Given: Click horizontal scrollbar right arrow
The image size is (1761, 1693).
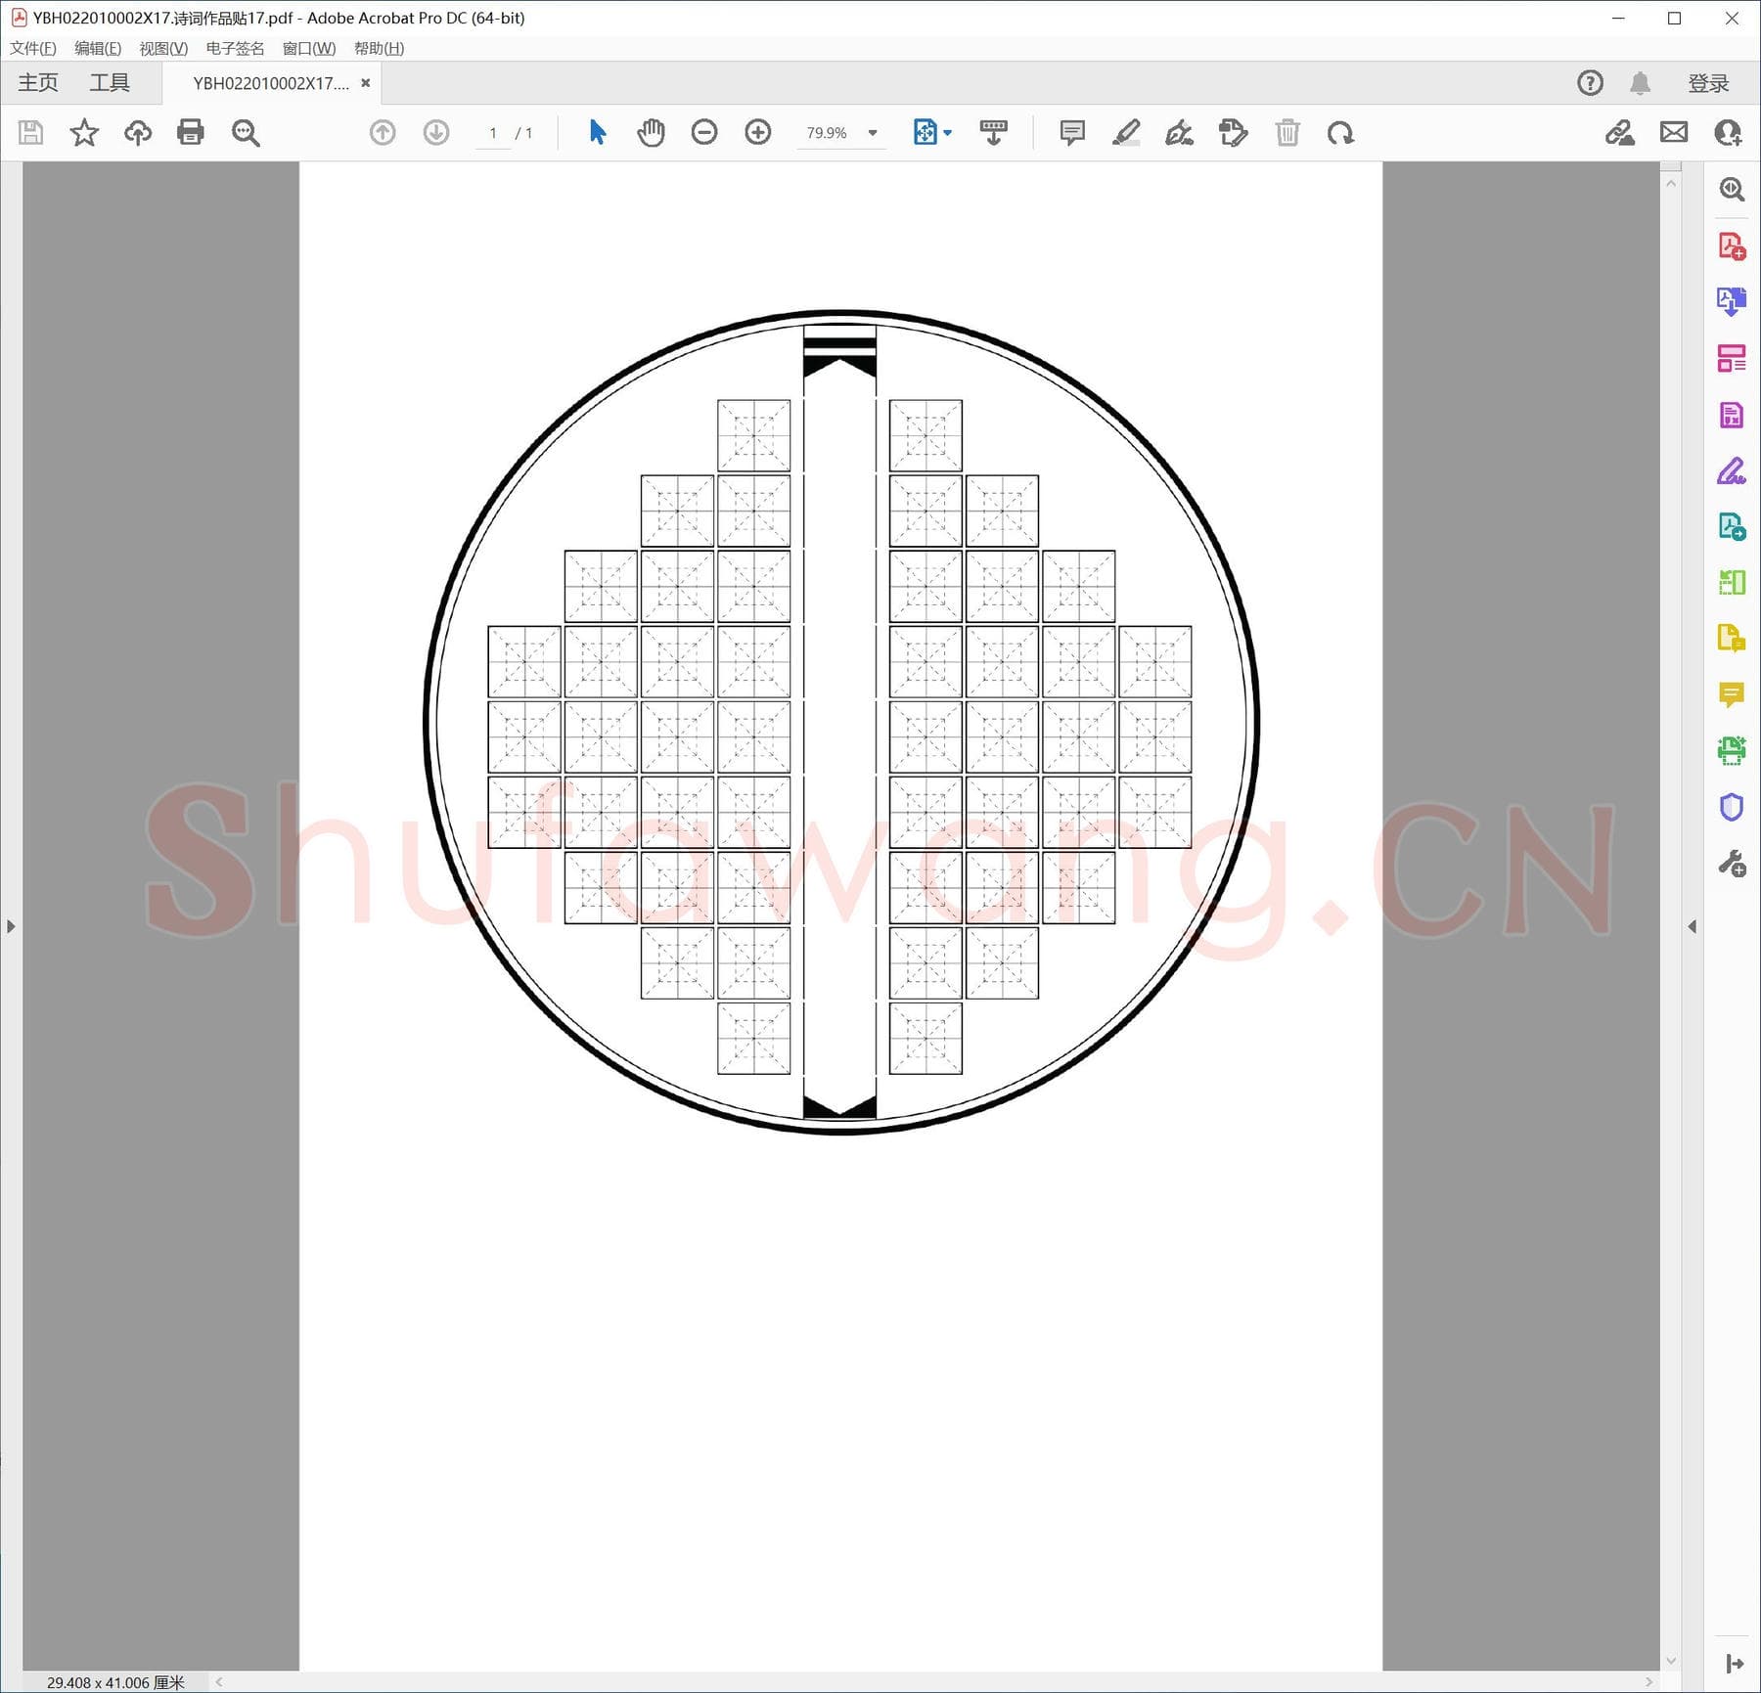Looking at the screenshot, I should point(1648,1682).
